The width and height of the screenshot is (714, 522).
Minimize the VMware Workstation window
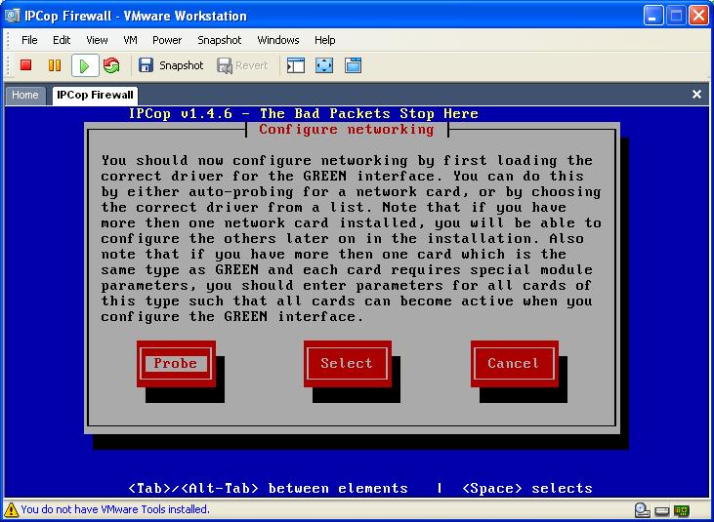(653, 16)
